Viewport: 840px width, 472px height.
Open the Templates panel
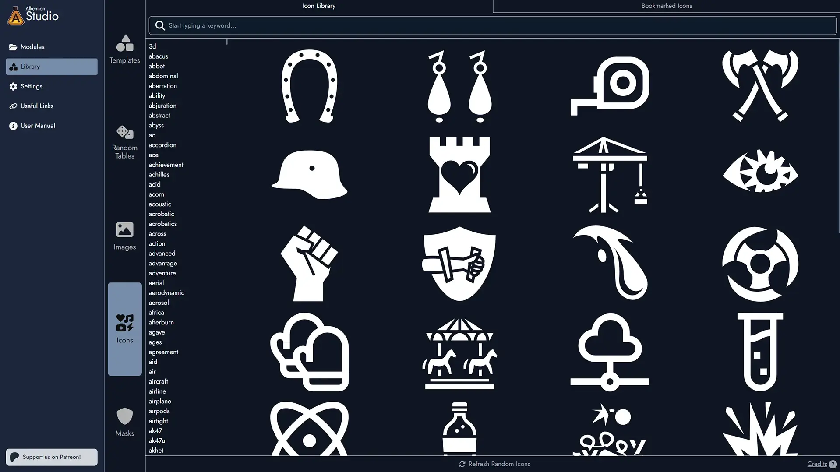click(124, 49)
